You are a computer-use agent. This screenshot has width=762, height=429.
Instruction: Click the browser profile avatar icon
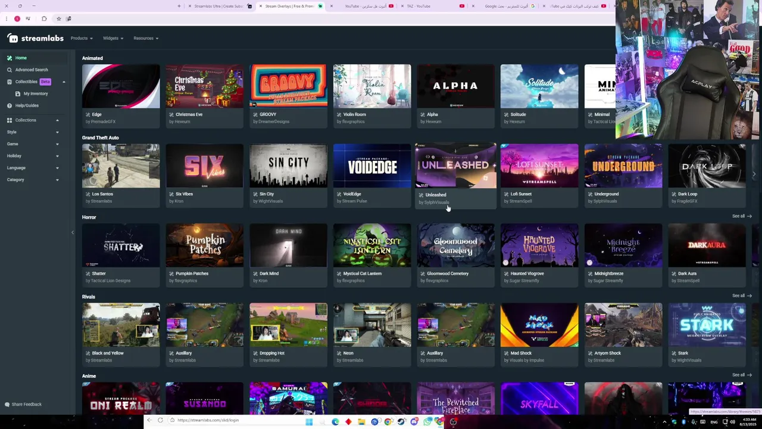17,18
